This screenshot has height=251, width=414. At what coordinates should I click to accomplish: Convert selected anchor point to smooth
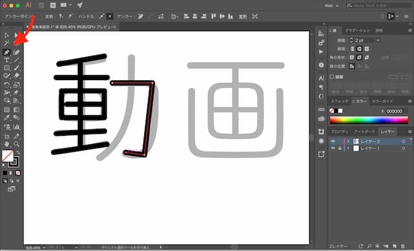pos(71,16)
